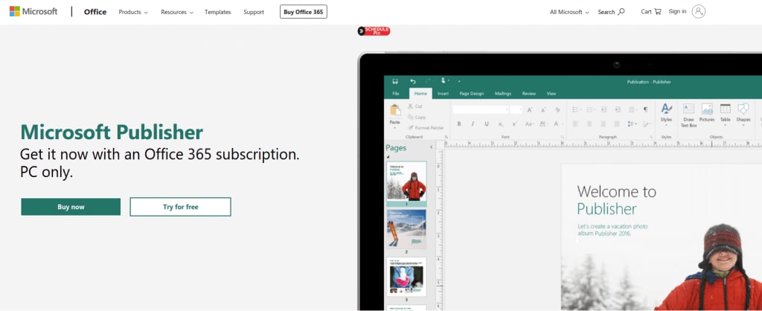Toggle Subscript formatting

(501, 124)
